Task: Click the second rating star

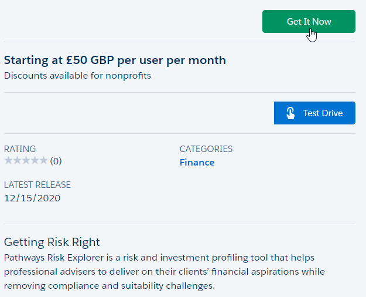Action: tap(17, 161)
